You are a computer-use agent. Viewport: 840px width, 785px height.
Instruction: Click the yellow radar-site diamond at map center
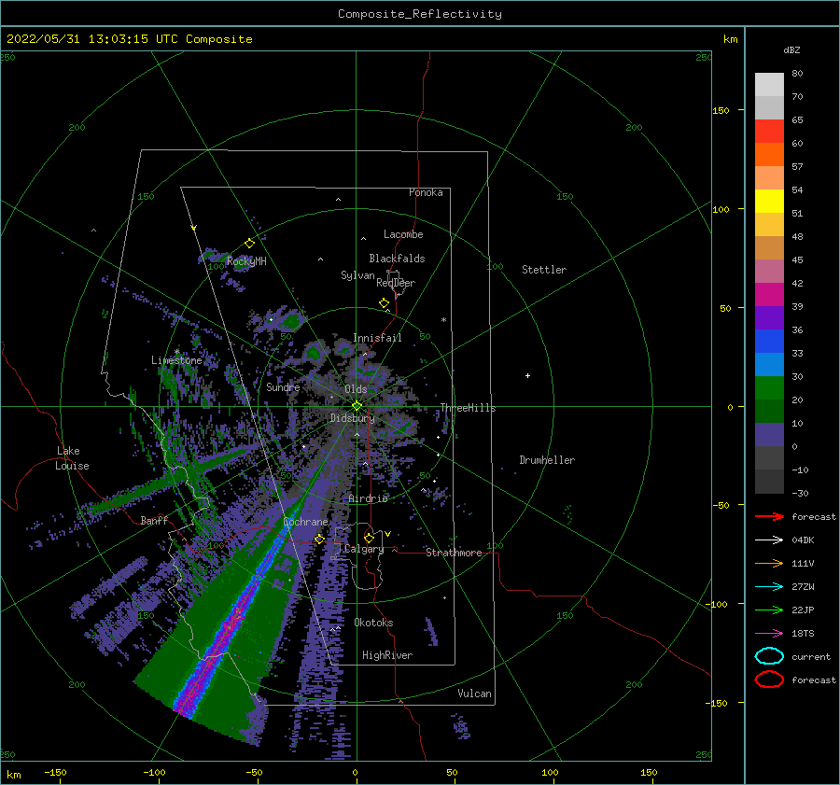click(357, 406)
